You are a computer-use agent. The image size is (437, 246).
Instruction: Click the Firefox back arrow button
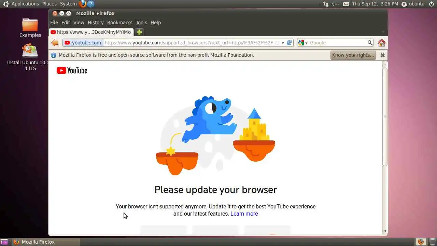pyautogui.click(x=55, y=43)
